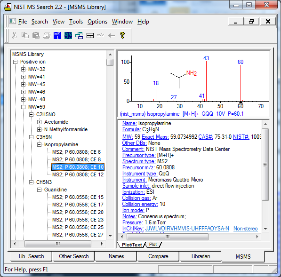Viewport: 281px width, 277px height.
Task: Select Guanidine spectrum CE 20
Action: click(78, 212)
